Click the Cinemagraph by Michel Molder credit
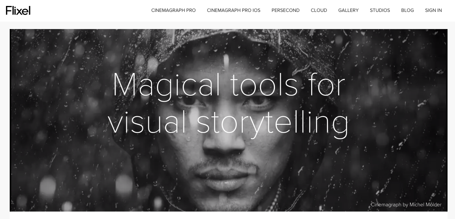 click(x=406, y=204)
